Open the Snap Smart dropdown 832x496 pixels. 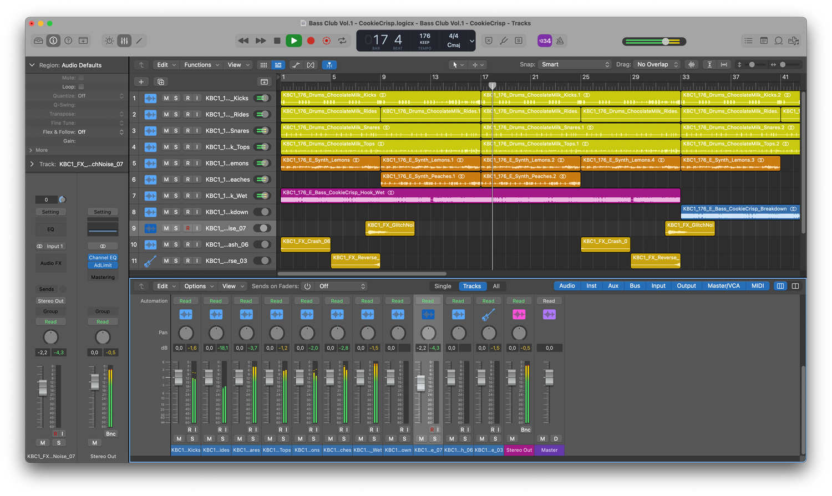click(575, 64)
